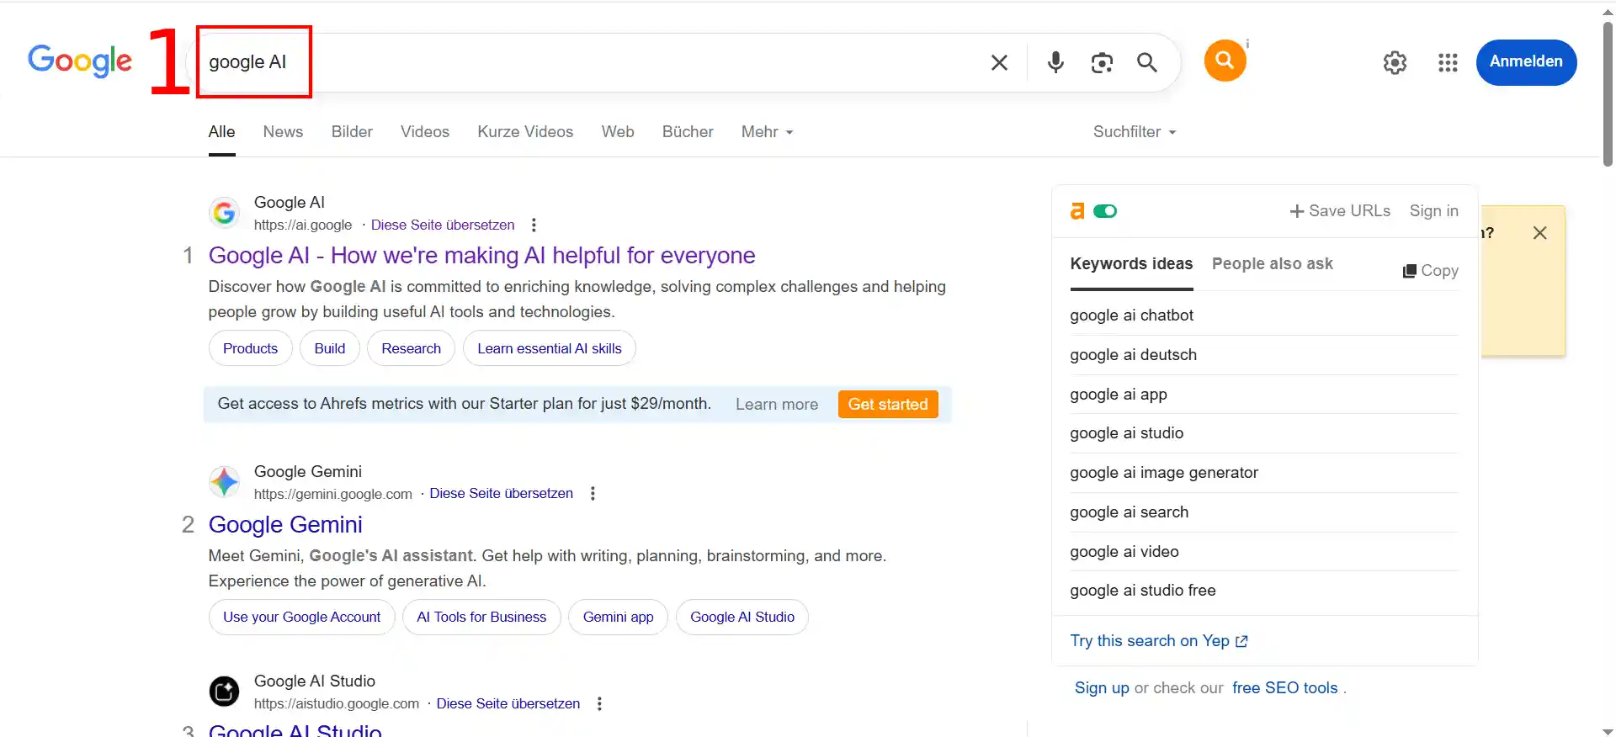Image resolution: width=1616 pixels, height=737 pixels.
Task: Expand the Mehr dropdown
Action: pyautogui.click(x=767, y=132)
